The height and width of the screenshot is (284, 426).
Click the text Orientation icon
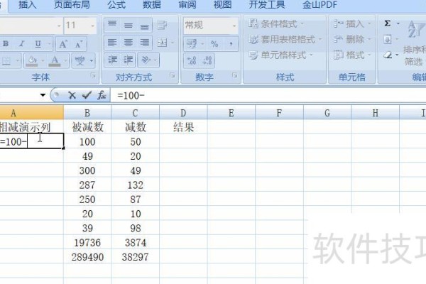146,60
